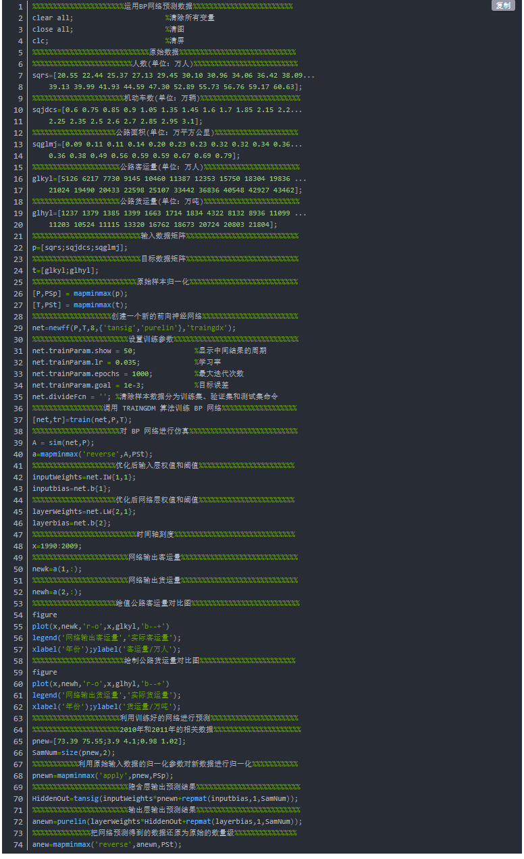This screenshot has height=859, width=524.
Task: Click the comment '%目标误差'
Action: [x=211, y=385]
